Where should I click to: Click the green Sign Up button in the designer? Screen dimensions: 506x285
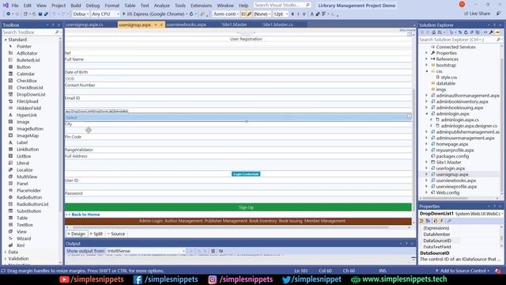coord(238,207)
